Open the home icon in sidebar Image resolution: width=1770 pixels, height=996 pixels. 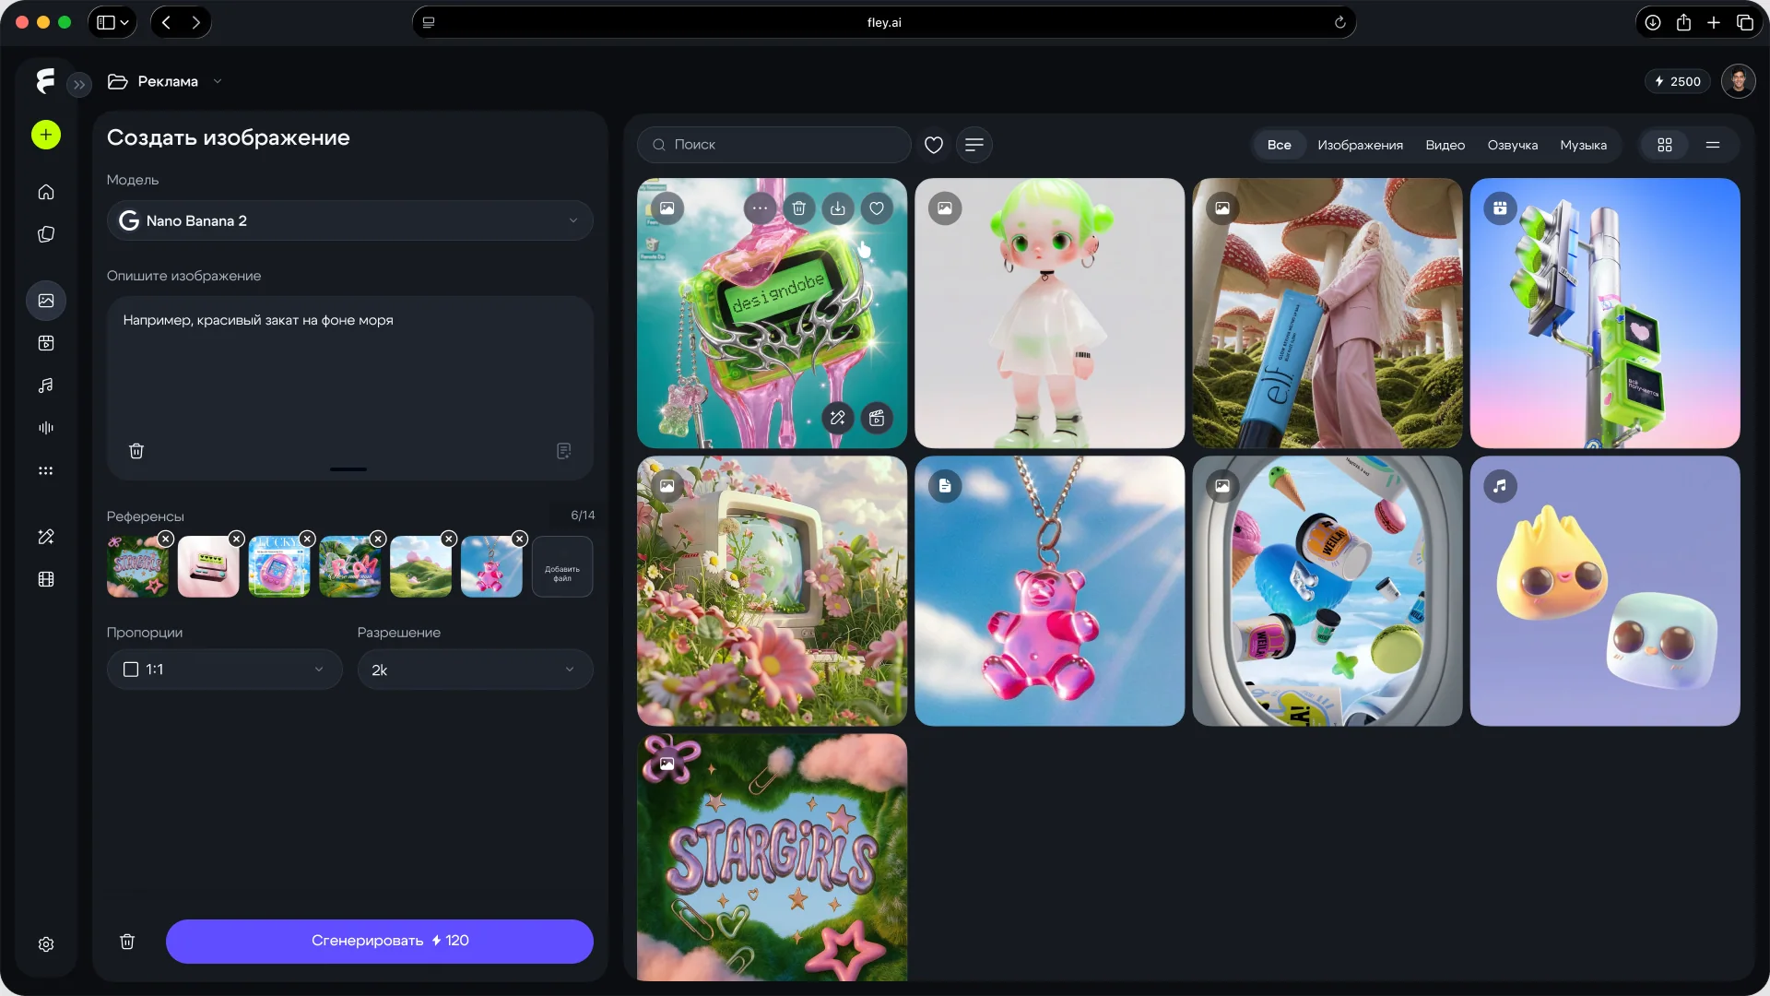(x=46, y=192)
